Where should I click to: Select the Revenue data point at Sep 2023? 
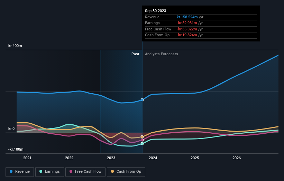click(x=142, y=100)
